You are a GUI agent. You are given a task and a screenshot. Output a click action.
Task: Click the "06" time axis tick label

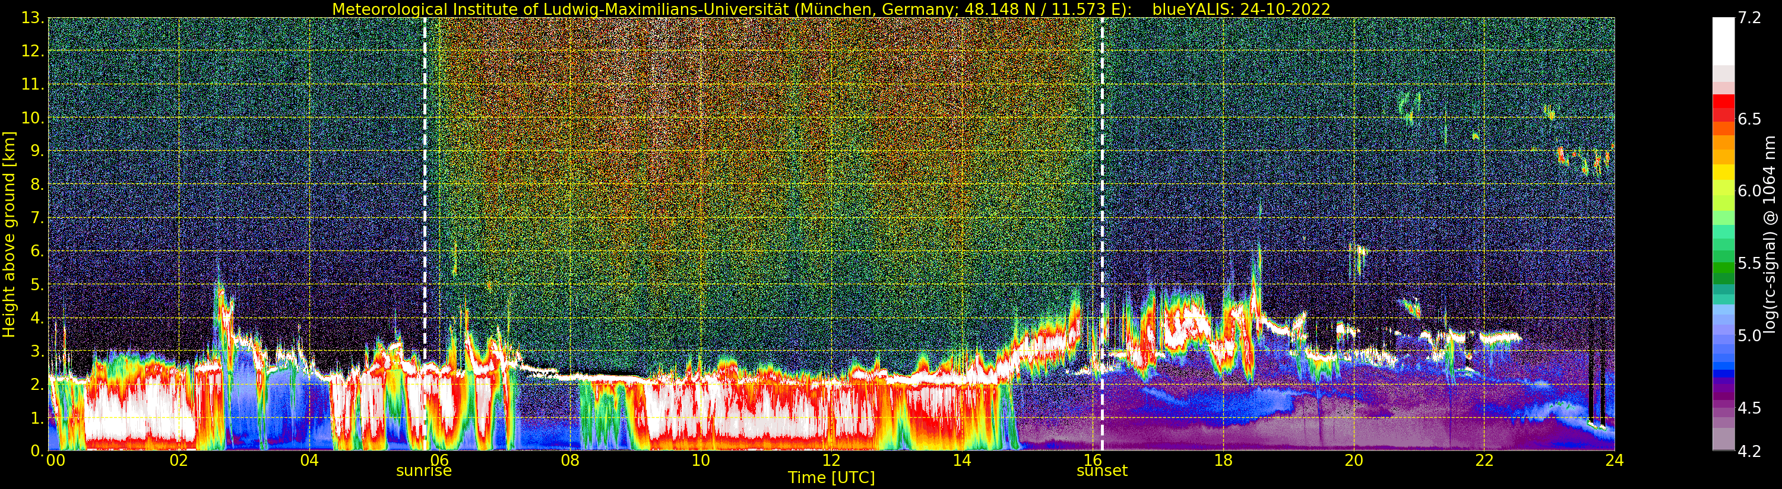pyautogui.click(x=439, y=460)
